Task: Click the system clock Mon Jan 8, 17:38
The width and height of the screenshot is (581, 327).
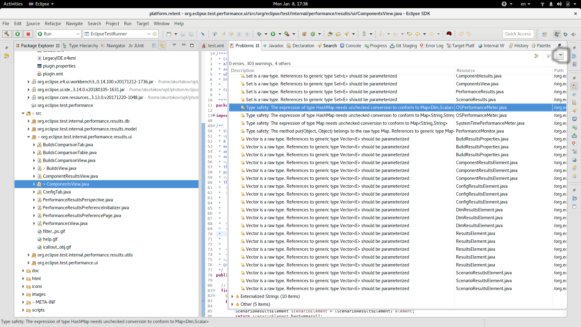Action: [x=290, y=4]
